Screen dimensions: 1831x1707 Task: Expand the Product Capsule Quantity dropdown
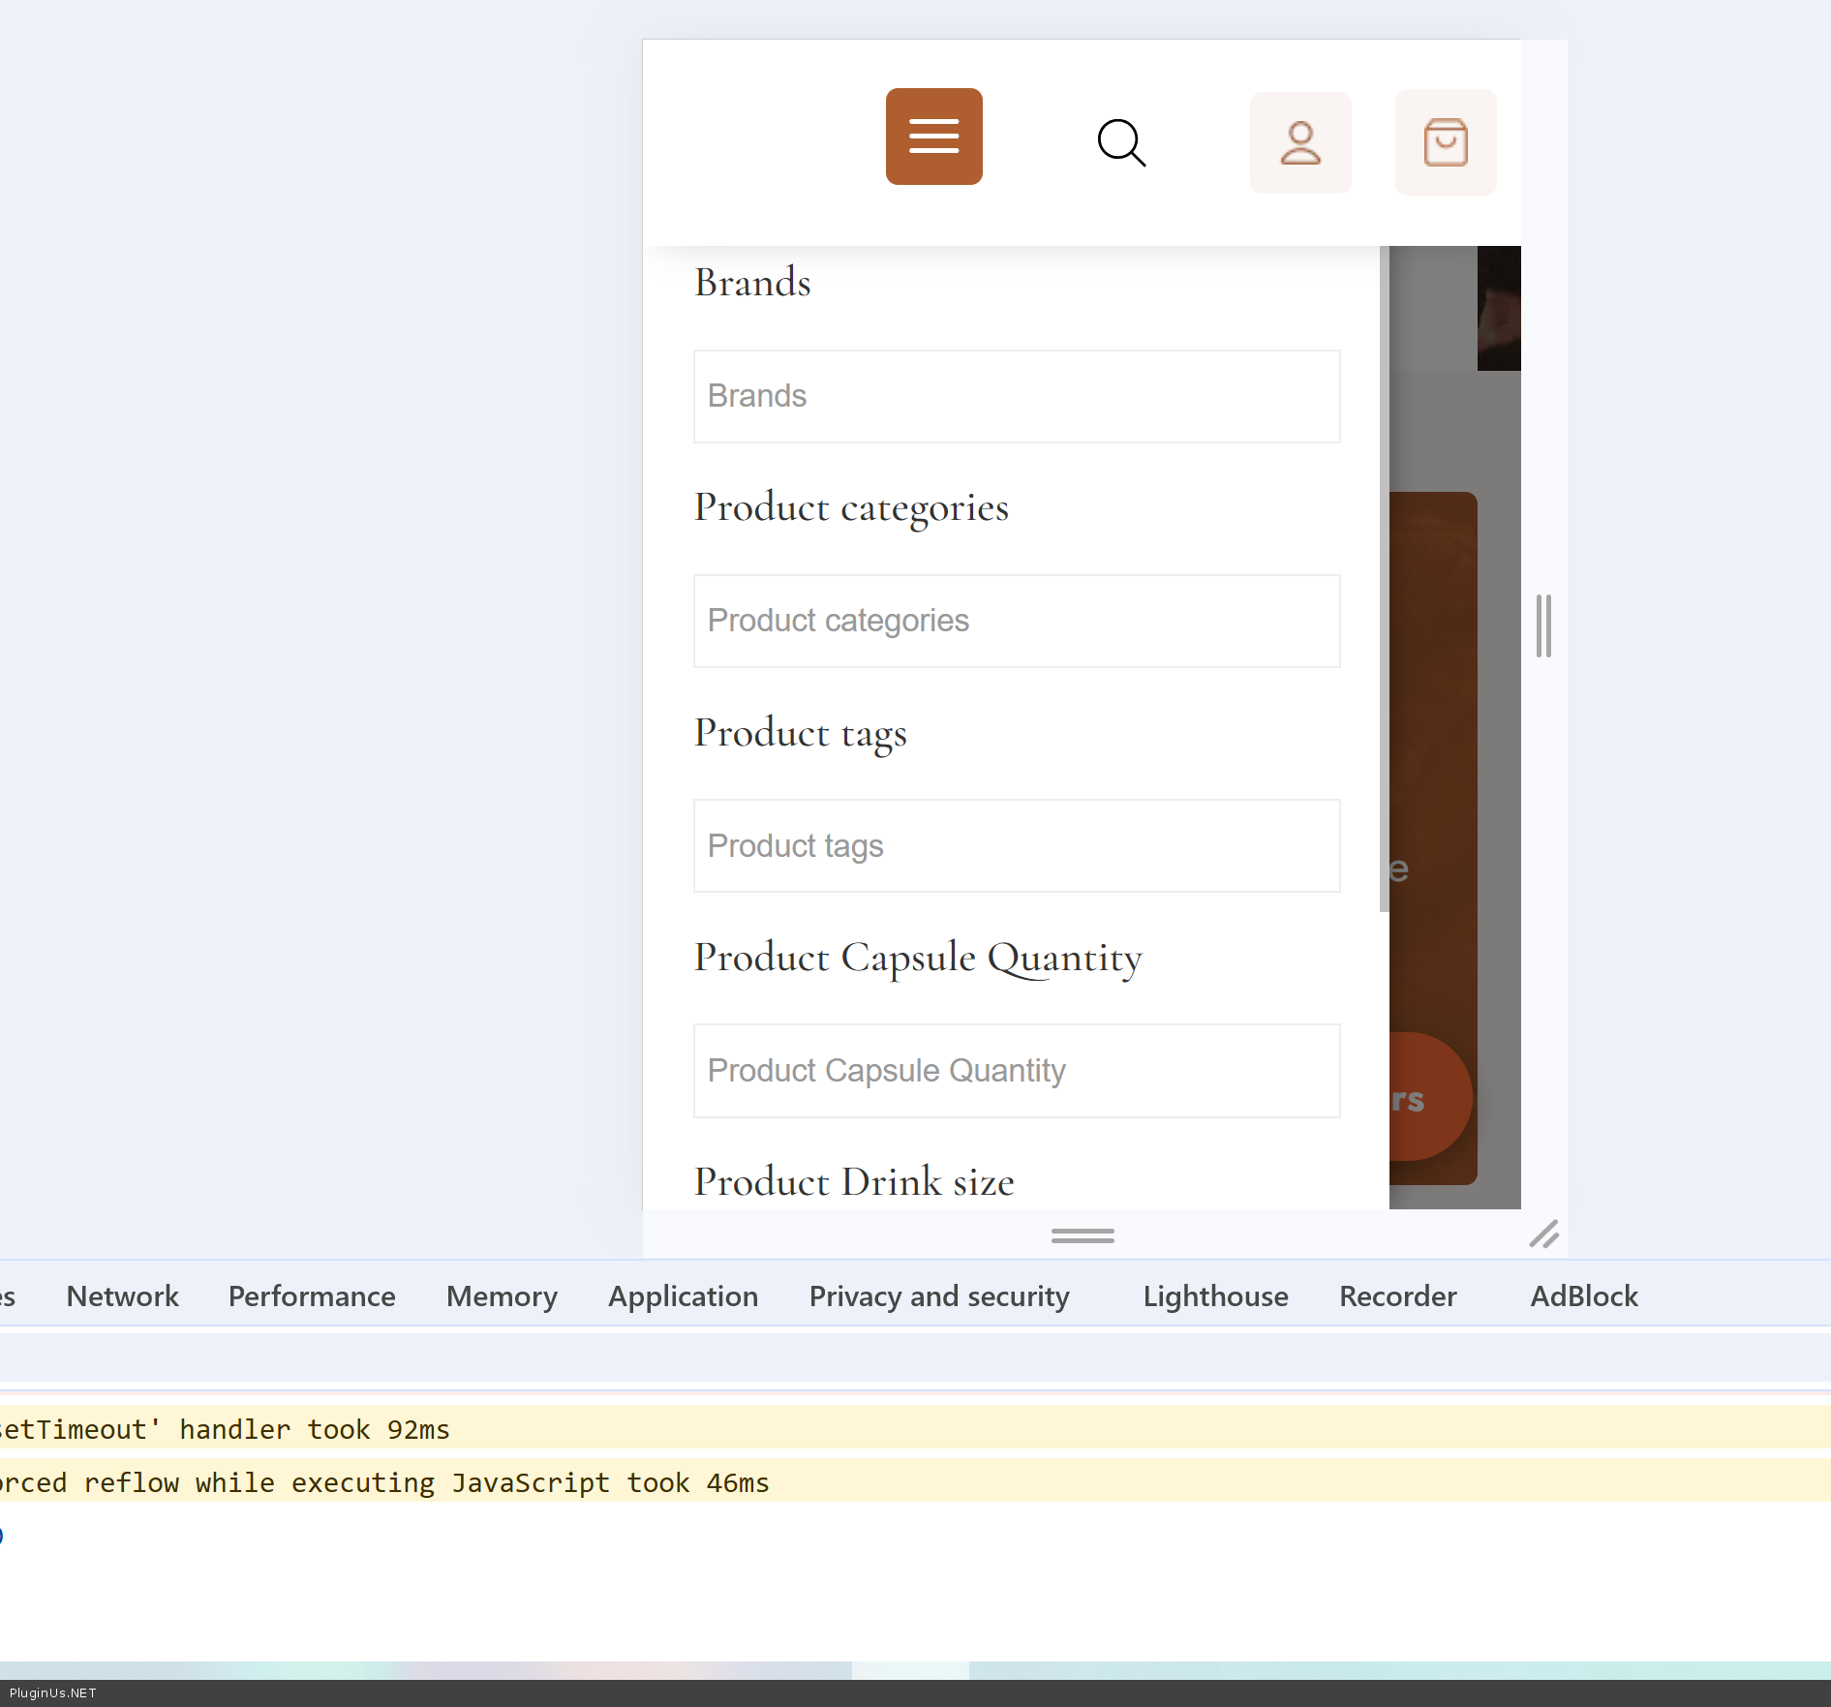(x=1017, y=1071)
